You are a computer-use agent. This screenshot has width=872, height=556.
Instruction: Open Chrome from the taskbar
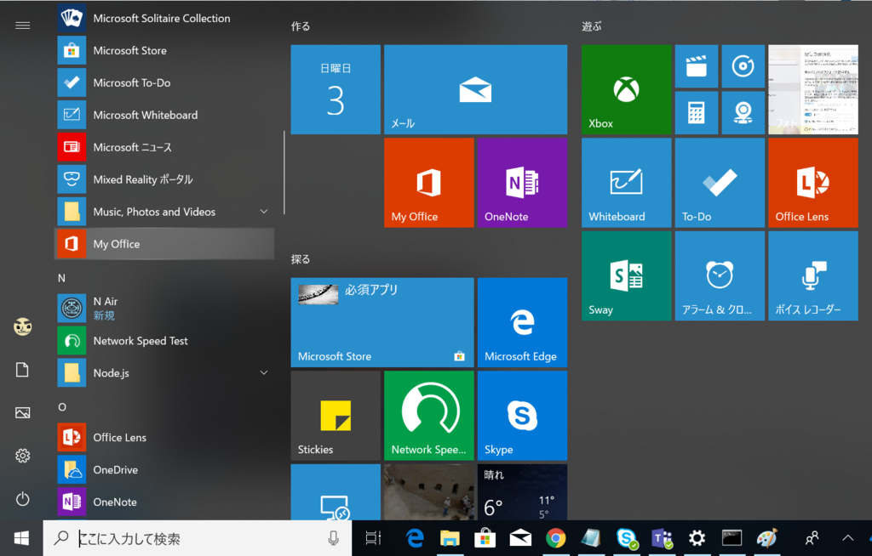tap(555, 538)
